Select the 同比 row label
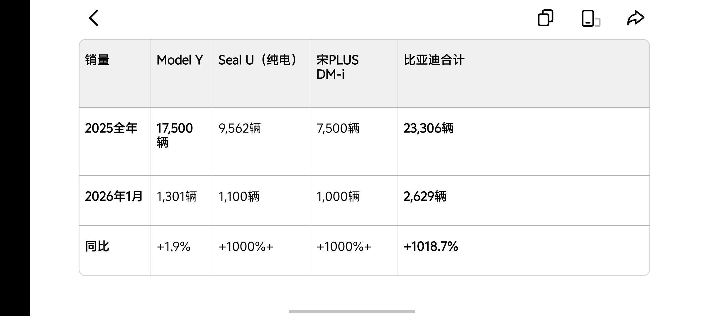The image size is (704, 316). point(97,246)
